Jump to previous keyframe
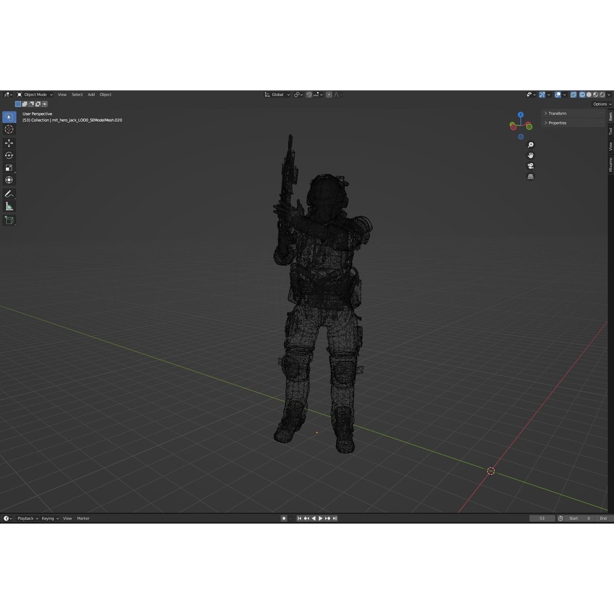The height and width of the screenshot is (614, 614). [x=306, y=518]
